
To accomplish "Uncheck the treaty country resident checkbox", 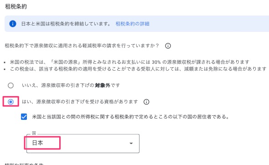I will [x=24, y=117].
